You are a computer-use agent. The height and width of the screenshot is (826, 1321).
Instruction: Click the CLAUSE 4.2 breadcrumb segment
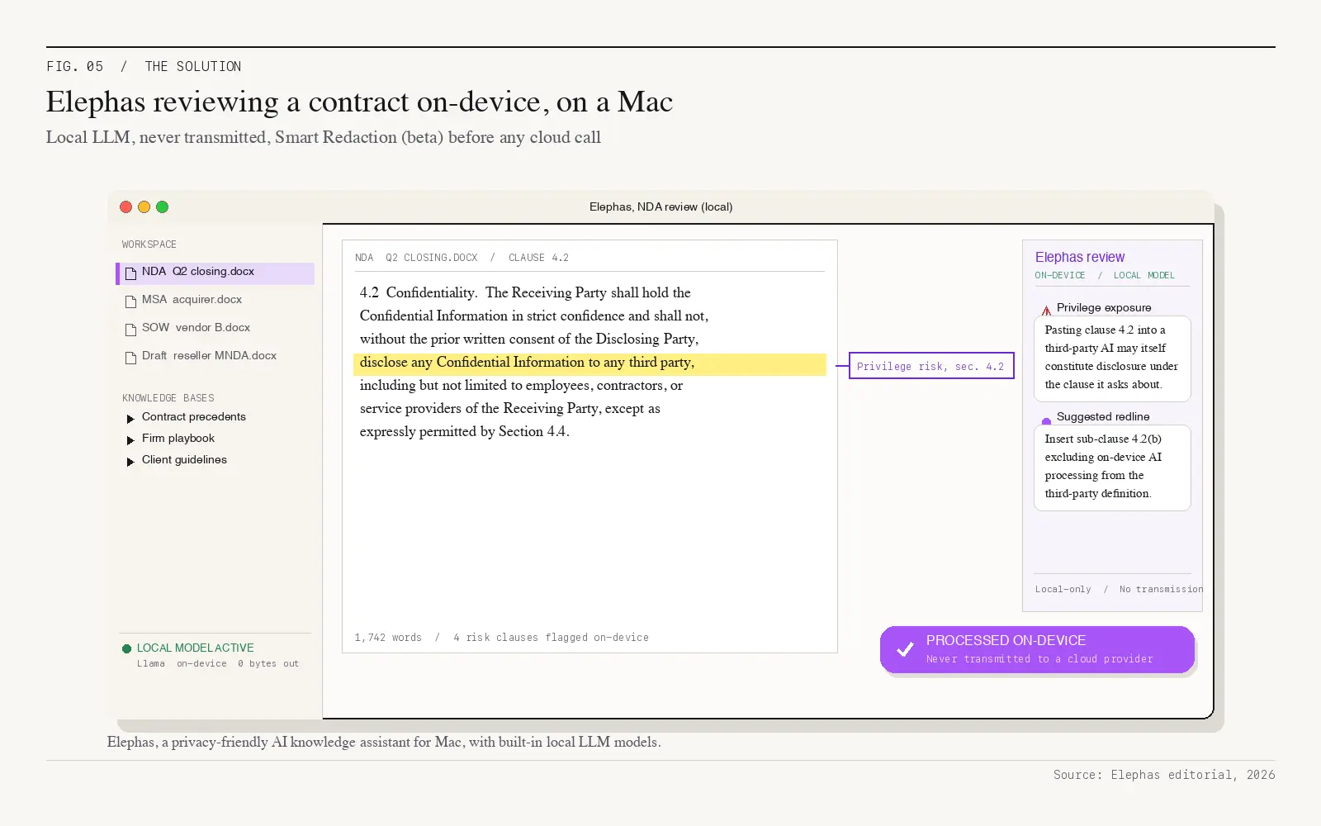[x=538, y=258]
